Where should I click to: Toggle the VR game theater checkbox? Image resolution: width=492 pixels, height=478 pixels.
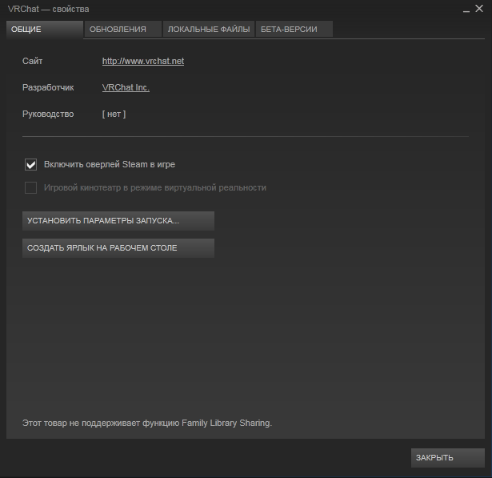tap(30, 188)
